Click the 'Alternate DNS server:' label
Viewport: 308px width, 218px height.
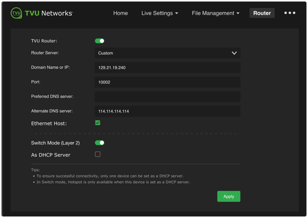click(52, 111)
